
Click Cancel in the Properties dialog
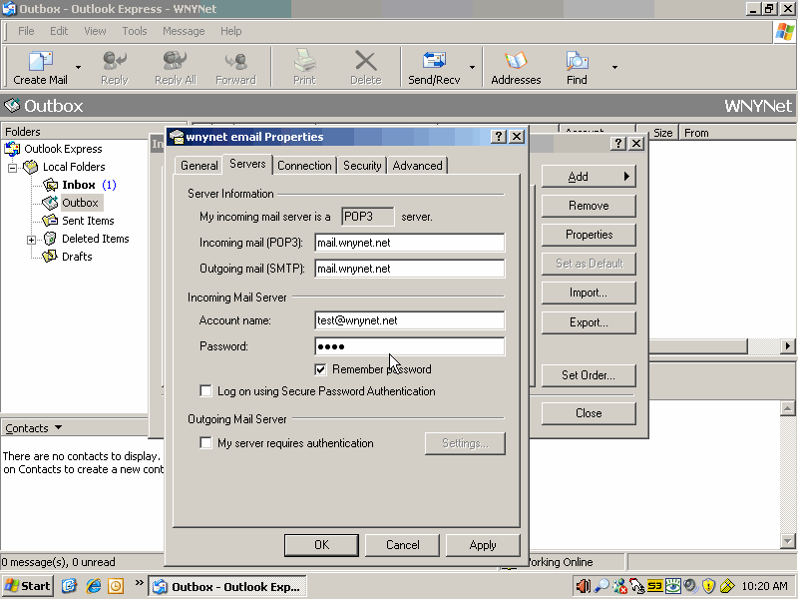click(x=402, y=545)
